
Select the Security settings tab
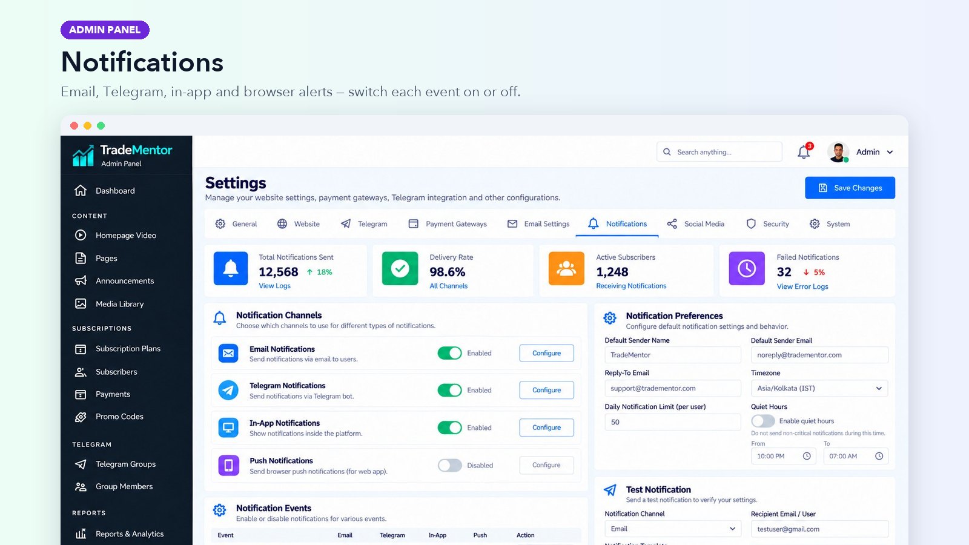[768, 224]
